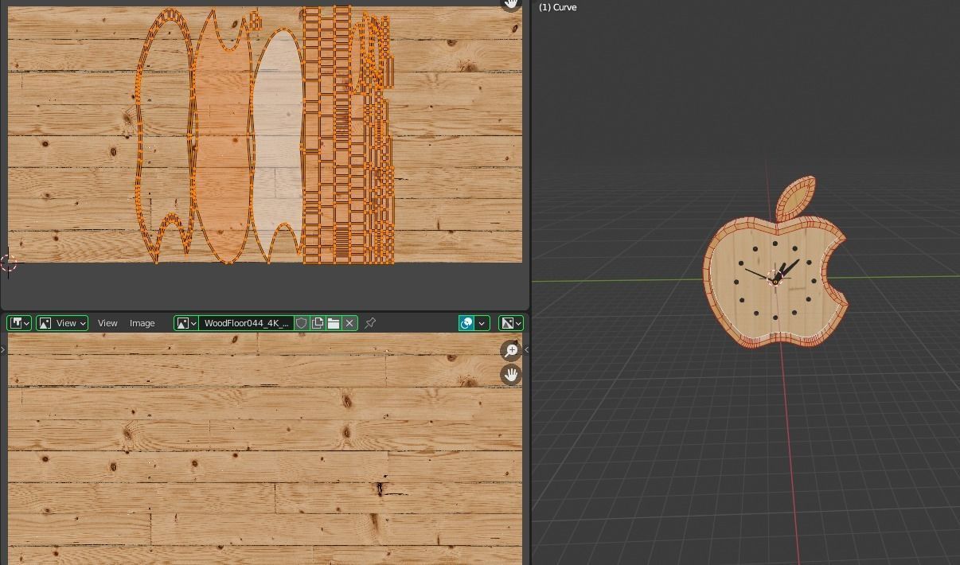Browse linked images dropdown icon
960x565 pixels.
click(186, 323)
